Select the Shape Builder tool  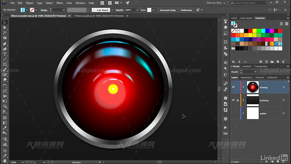(x=5, y=106)
